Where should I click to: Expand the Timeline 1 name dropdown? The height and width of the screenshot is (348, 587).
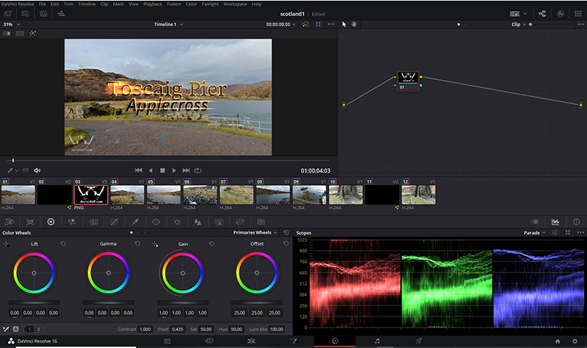tap(181, 24)
